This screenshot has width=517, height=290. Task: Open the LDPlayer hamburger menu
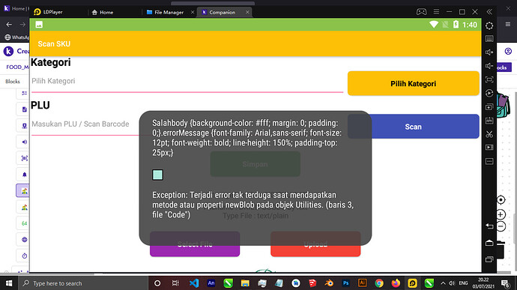(436, 12)
